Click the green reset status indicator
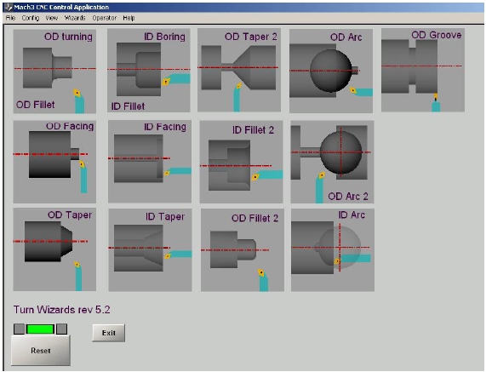This screenshot has width=486, height=372. tap(40, 329)
